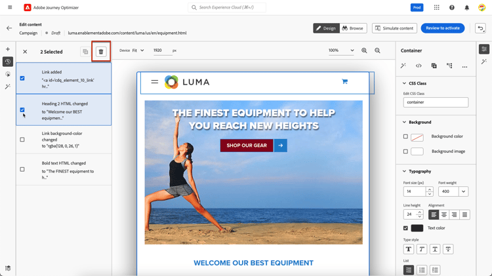Viewport: 492px width, 276px height.
Task: Click the SHOP OUR GEAR button
Action: pos(247,146)
